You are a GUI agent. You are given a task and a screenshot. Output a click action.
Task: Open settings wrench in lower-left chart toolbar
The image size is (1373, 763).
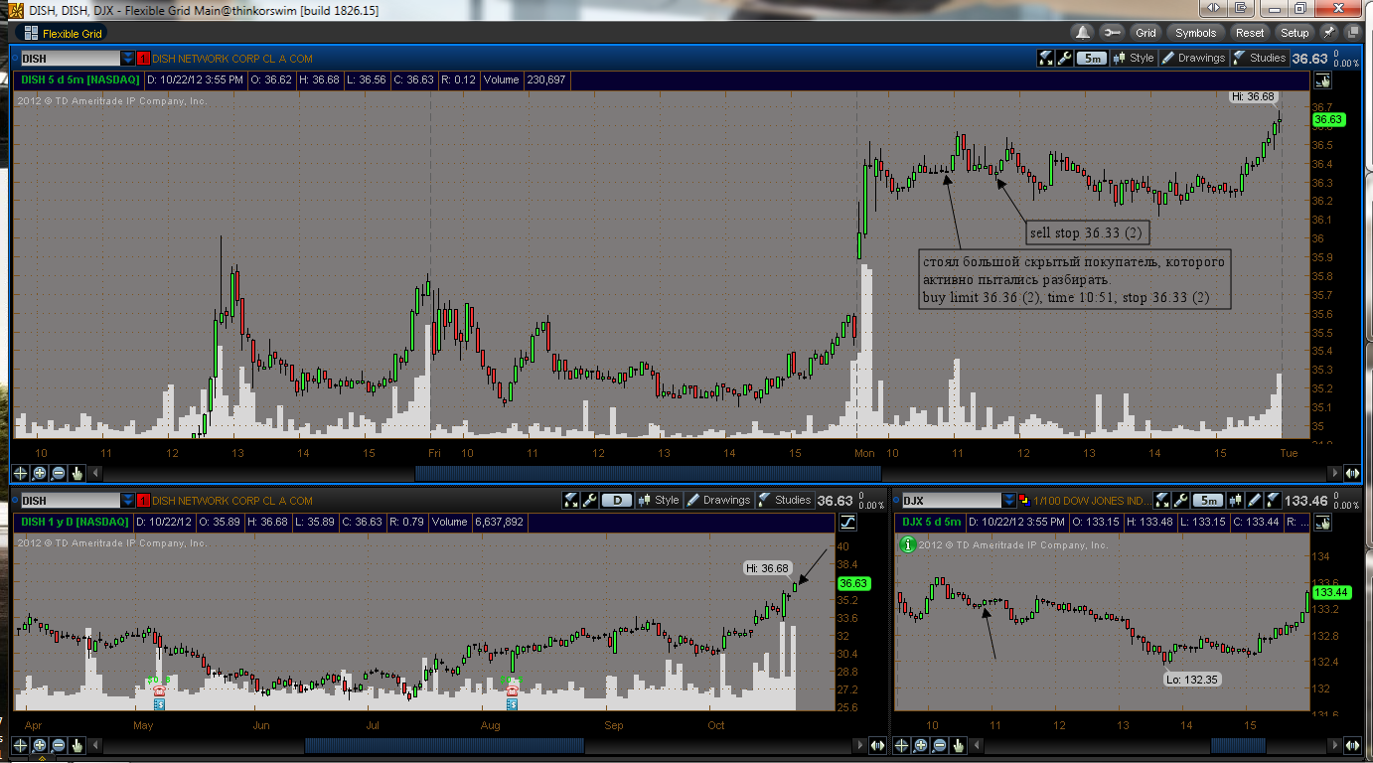(x=589, y=500)
